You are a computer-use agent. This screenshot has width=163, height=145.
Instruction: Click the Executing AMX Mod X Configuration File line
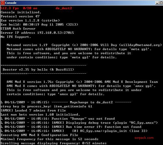pos(39,135)
